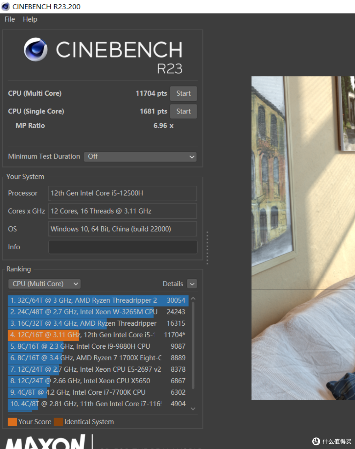Screen dimensions: 355x449
Task: Click the OS field
Action: (123, 229)
